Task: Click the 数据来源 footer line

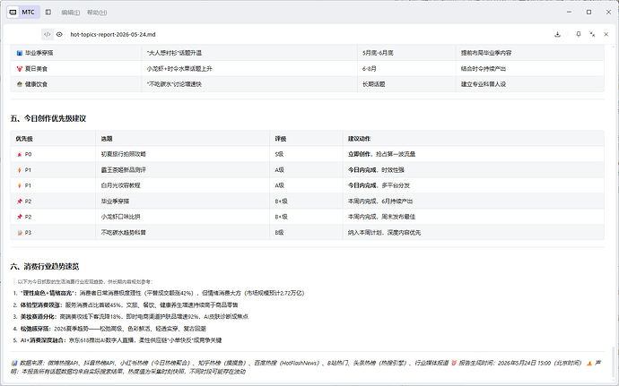Action: (306, 367)
